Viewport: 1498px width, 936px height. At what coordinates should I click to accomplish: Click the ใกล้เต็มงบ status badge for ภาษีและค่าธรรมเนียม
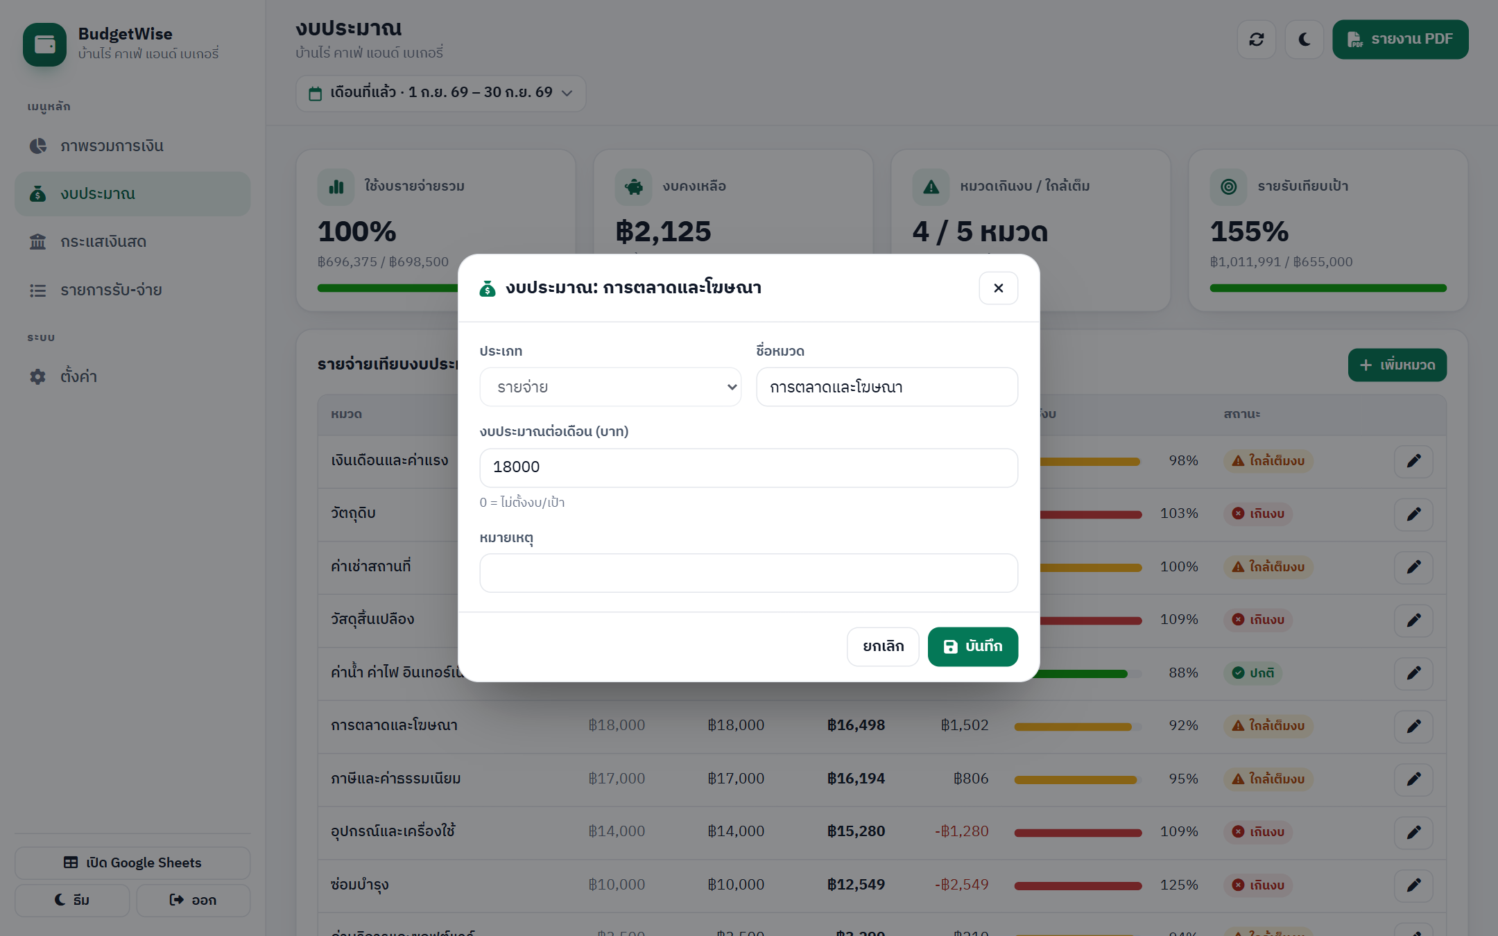tap(1268, 779)
